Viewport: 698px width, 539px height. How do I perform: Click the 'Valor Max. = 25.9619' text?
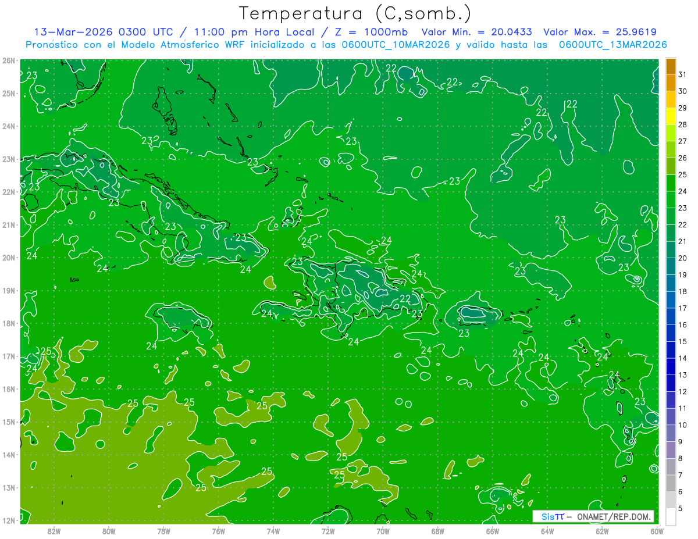pos(600,32)
